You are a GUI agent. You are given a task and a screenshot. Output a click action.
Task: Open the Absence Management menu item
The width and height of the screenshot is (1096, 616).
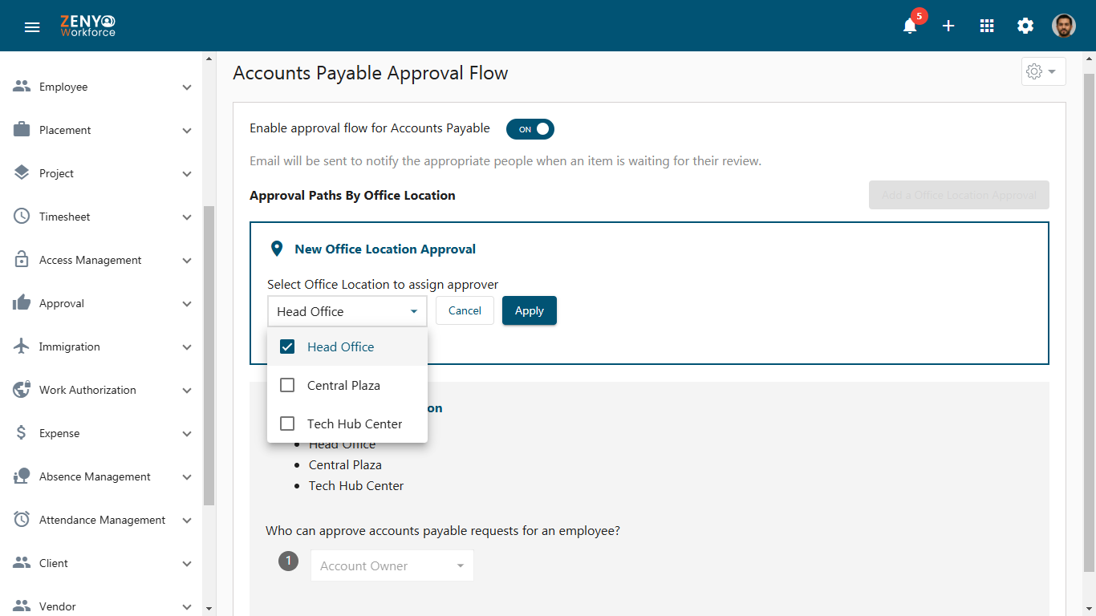pyautogui.click(x=101, y=476)
